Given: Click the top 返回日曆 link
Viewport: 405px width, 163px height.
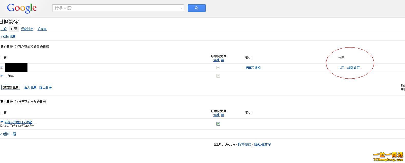Looking at the screenshot, I should click(9, 36).
